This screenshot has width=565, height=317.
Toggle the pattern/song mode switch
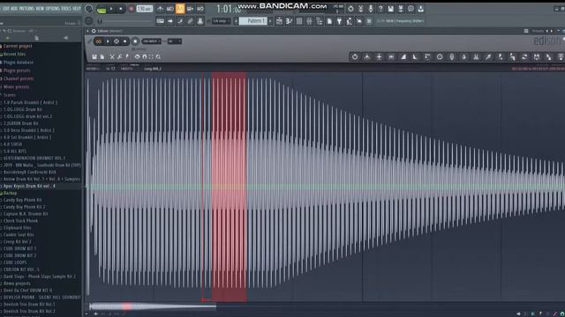point(102,10)
